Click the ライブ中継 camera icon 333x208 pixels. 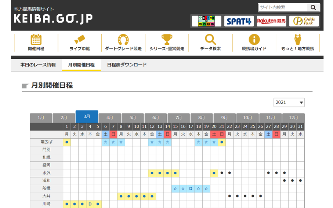click(x=80, y=40)
